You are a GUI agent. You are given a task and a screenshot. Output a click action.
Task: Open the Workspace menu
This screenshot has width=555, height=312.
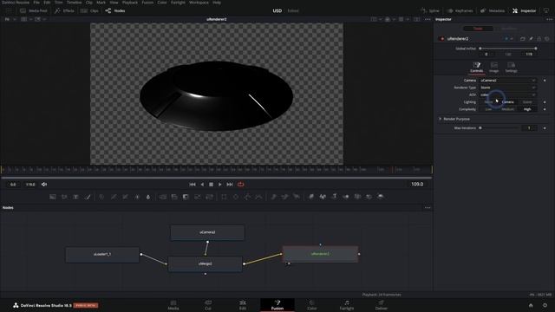coord(199,3)
